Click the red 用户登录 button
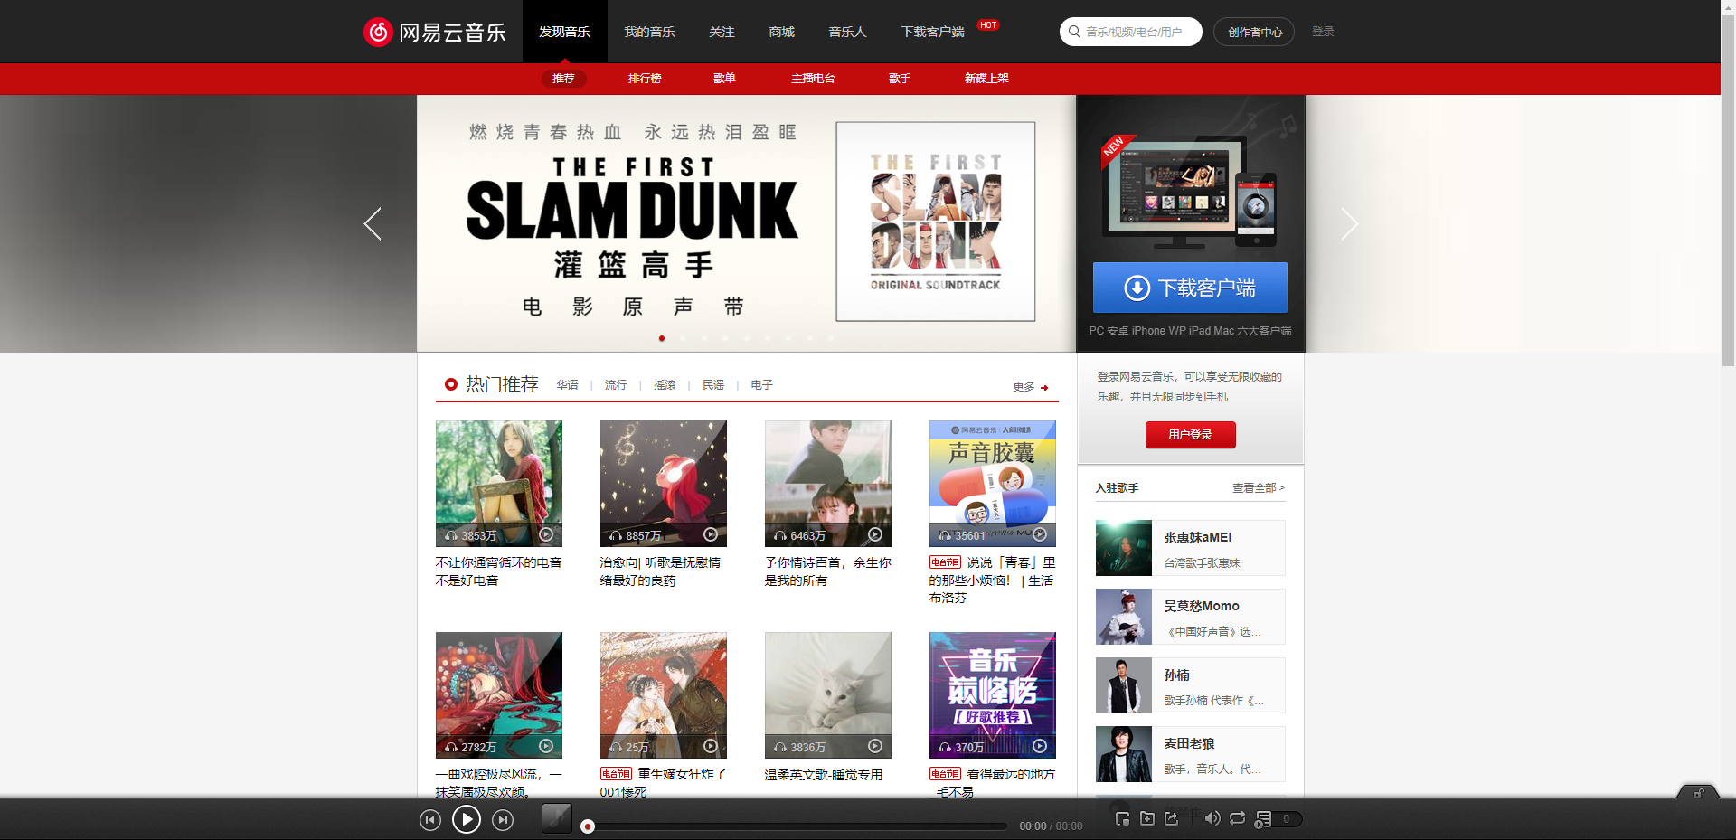The height and width of the screenshot is (840, 1736). point(1190,435)
